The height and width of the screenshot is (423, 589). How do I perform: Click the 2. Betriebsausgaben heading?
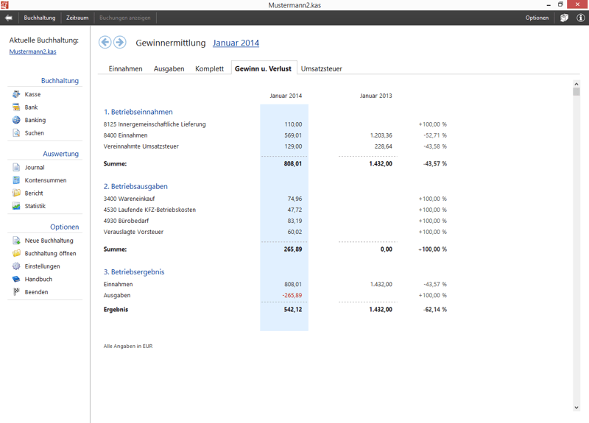135,186
